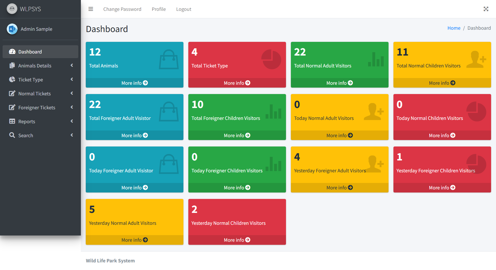Open More info for Total Foreigner Children Visitors
This screenshot has width=496, height=270.
pyautogui.click(x=237, y=135)
